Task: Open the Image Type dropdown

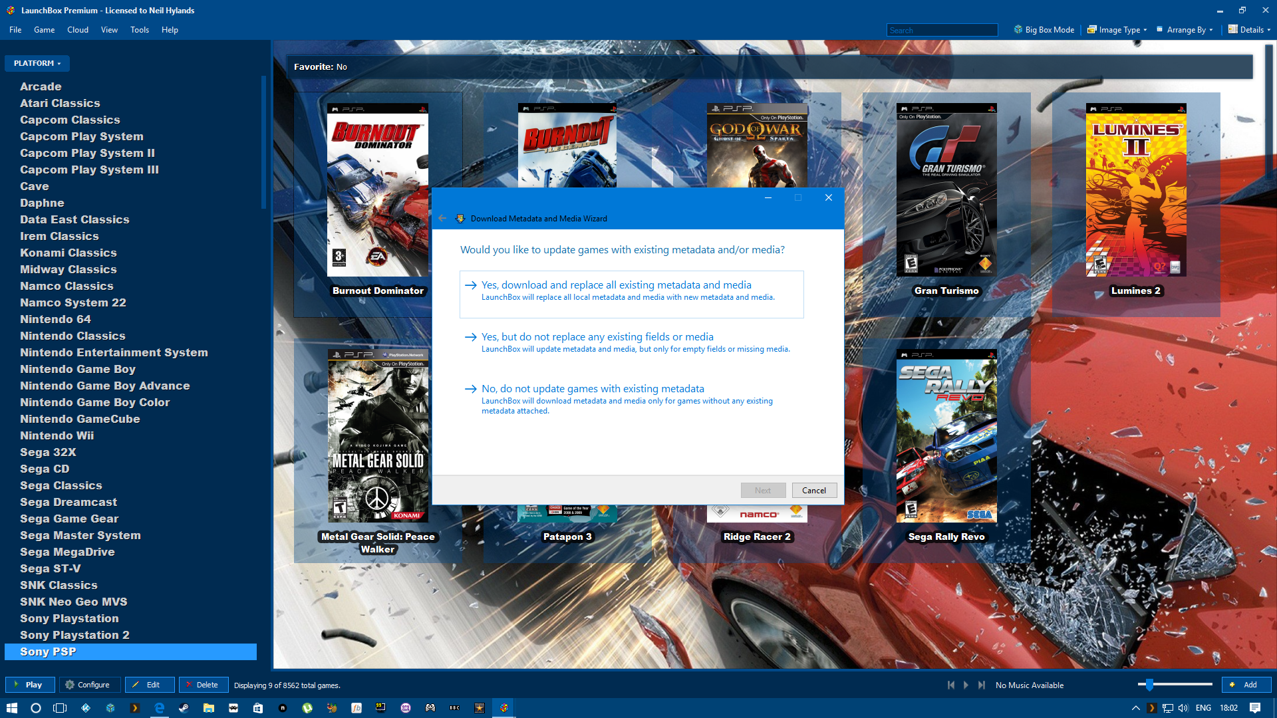Action: (x=1117, y=30)
